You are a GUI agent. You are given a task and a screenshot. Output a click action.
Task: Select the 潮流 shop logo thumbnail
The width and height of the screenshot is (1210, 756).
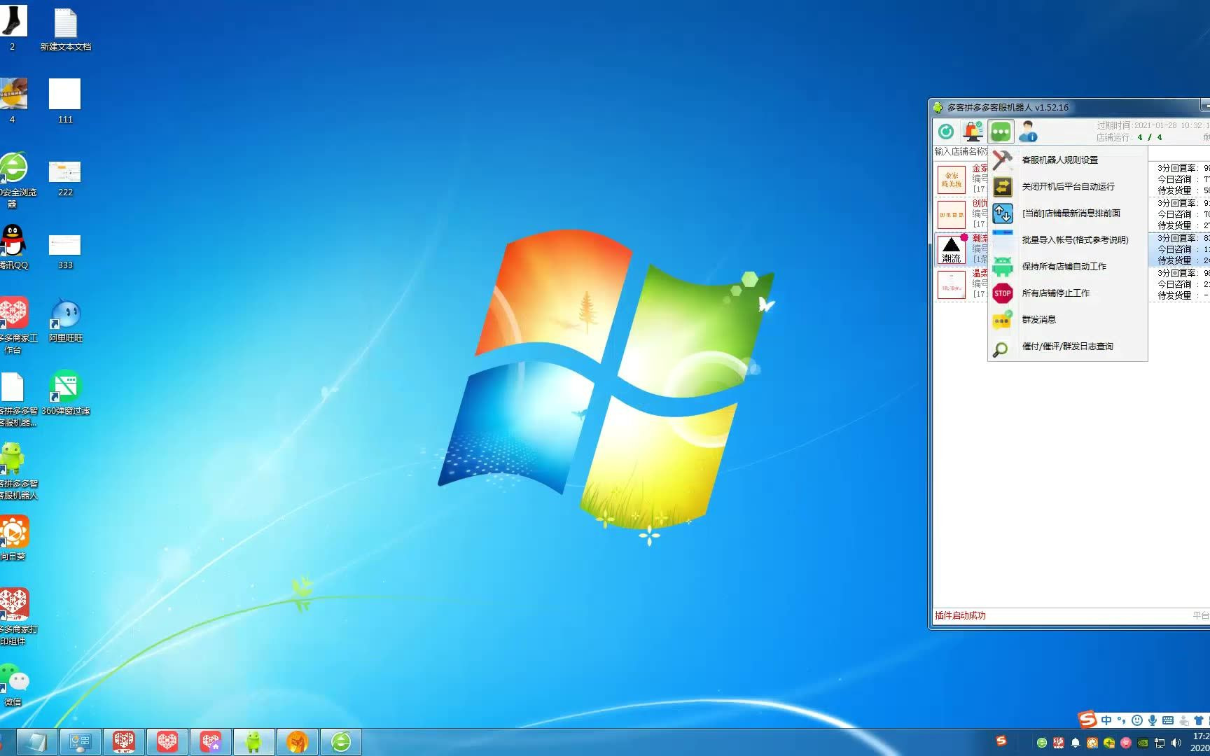pyautogui.click(x=952, y=250)
